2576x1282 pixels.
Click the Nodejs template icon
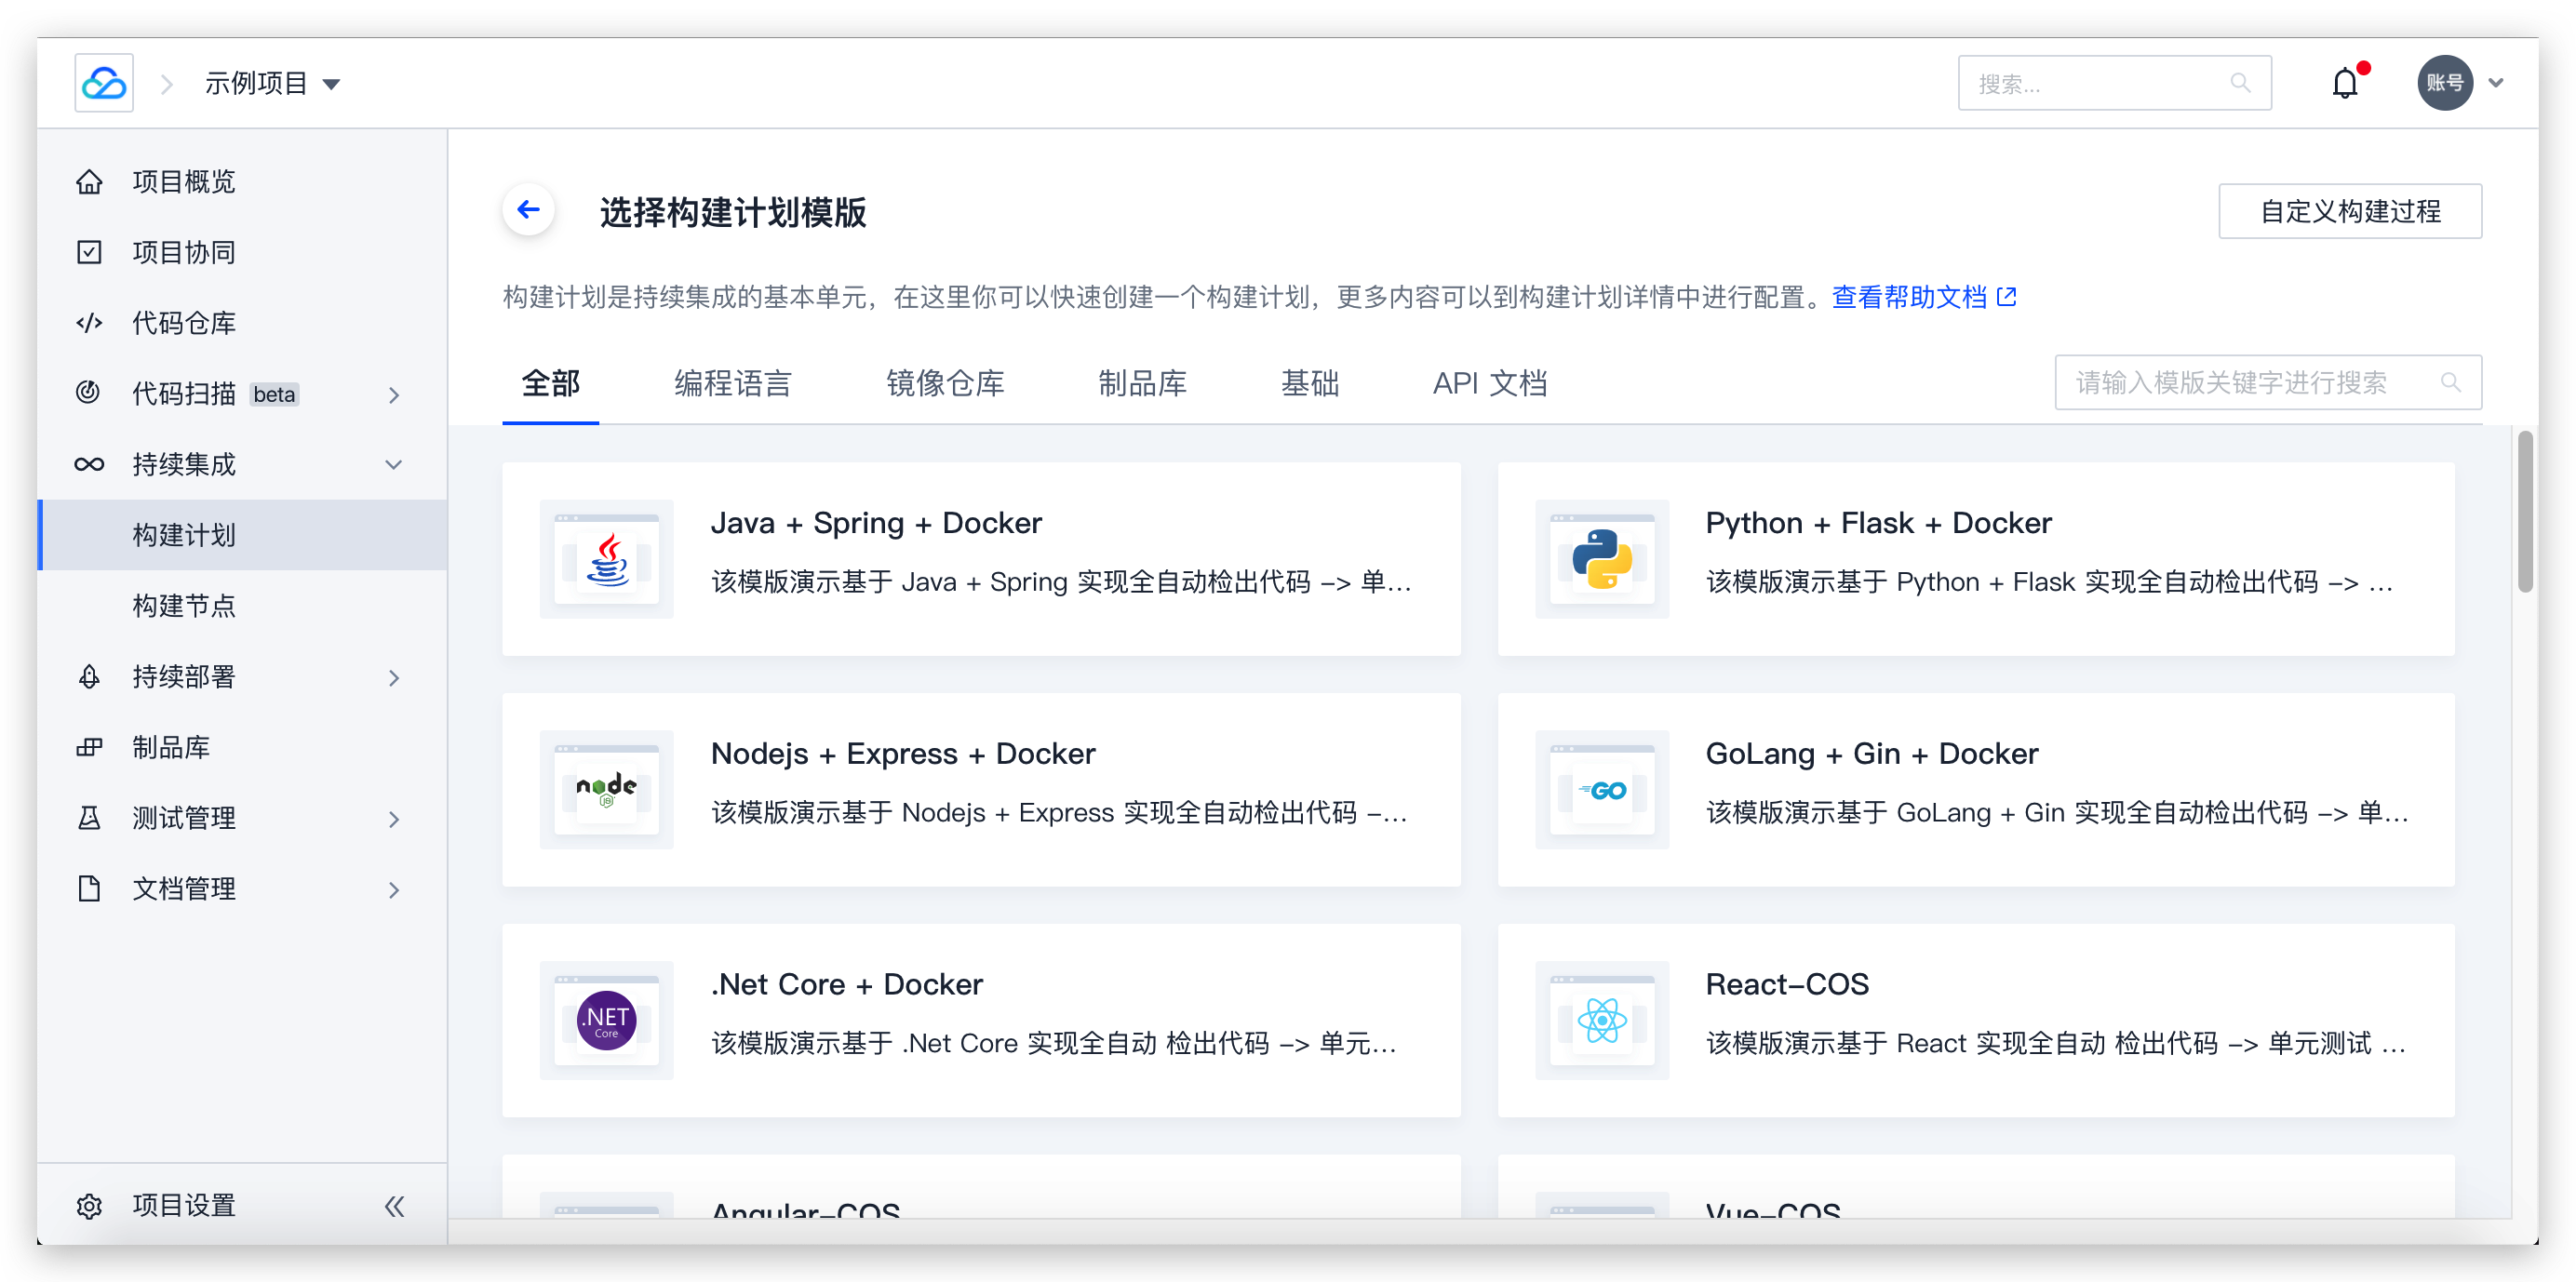coord(606,789)
